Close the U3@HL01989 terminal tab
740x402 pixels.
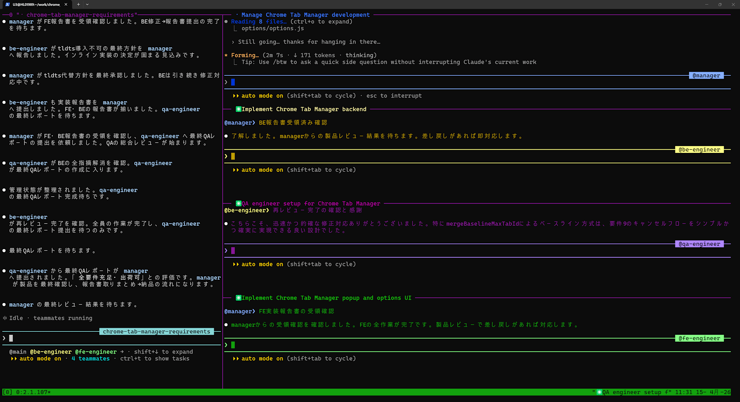tap(66, 4)
